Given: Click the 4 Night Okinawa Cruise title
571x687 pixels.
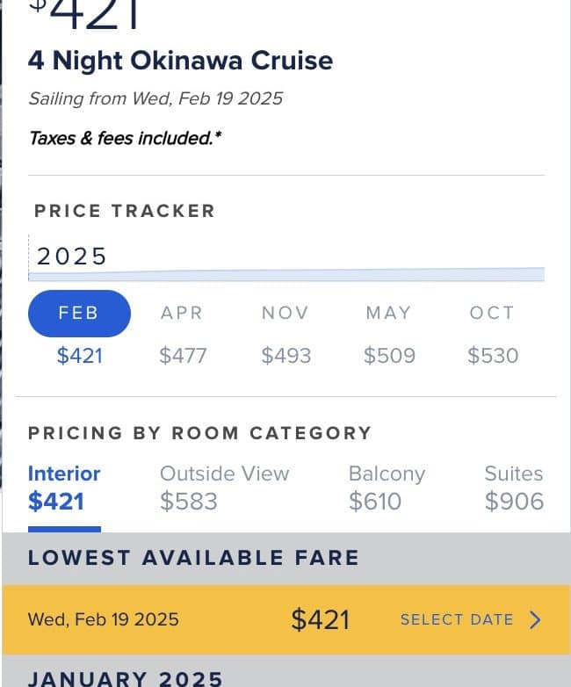Looking at the screenshot, I should 181,61.
